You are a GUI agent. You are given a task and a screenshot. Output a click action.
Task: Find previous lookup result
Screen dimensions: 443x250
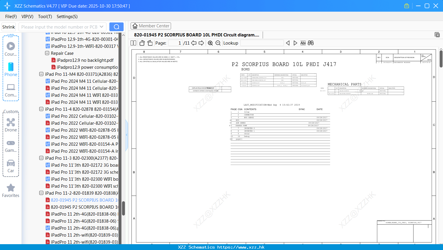[x=288, y=43]
